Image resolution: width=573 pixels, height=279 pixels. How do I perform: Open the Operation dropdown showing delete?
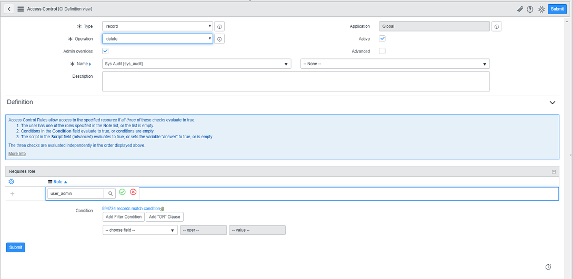157,38
